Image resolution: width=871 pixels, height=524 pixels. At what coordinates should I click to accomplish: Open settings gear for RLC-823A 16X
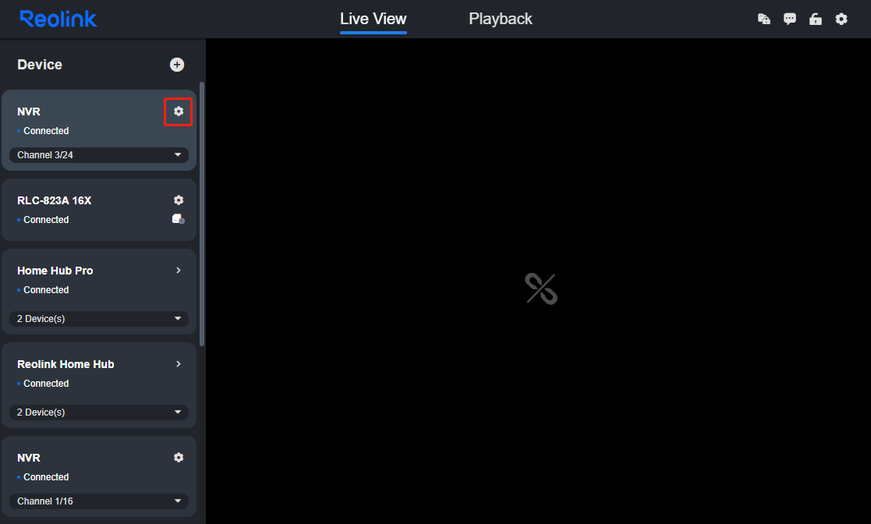[179, 200]
